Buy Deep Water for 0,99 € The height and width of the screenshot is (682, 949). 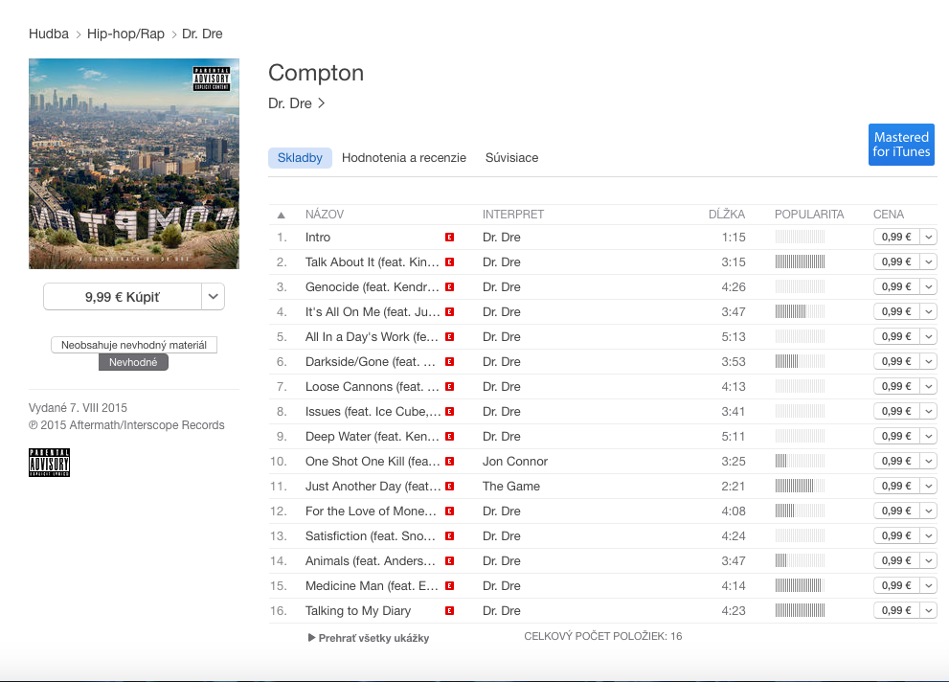[x=896, y=437]
